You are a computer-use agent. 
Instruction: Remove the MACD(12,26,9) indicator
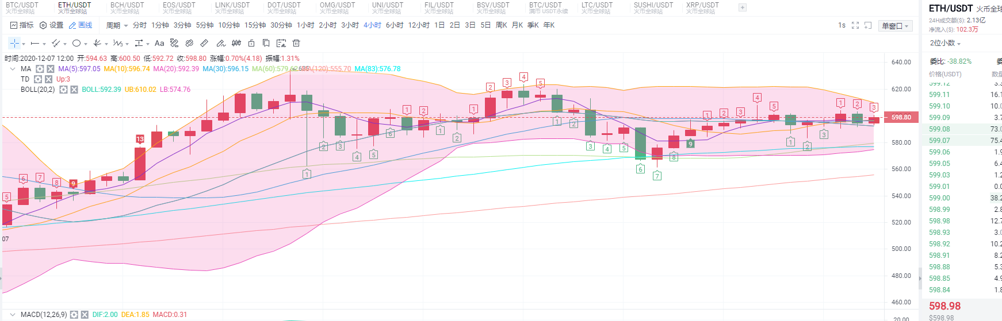85,315
